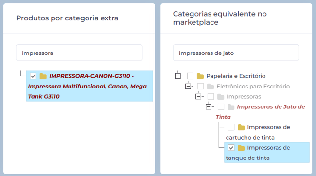Click the Eletrônicos para Escritório folder icon
The width and height of the screenshot is (316, 176).
pos(211,87)
